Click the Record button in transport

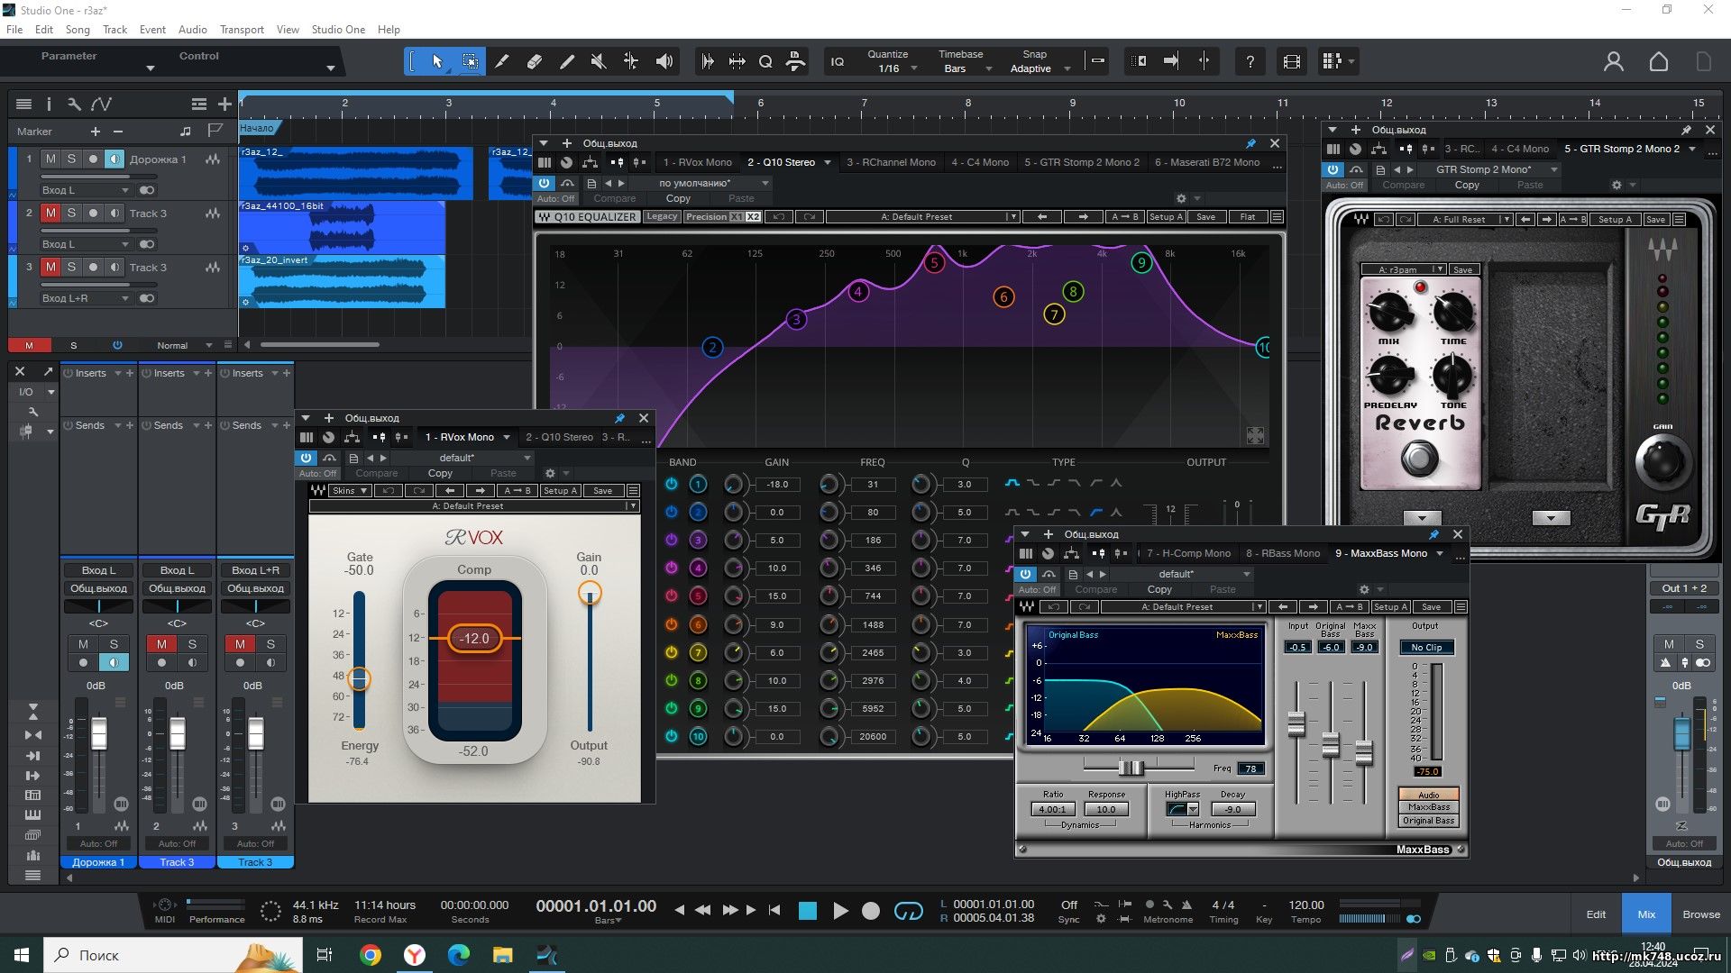tap(871, 911)
